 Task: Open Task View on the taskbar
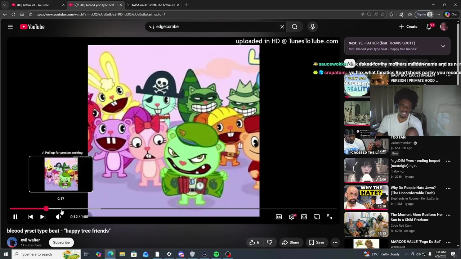click(x=86, y=254)
